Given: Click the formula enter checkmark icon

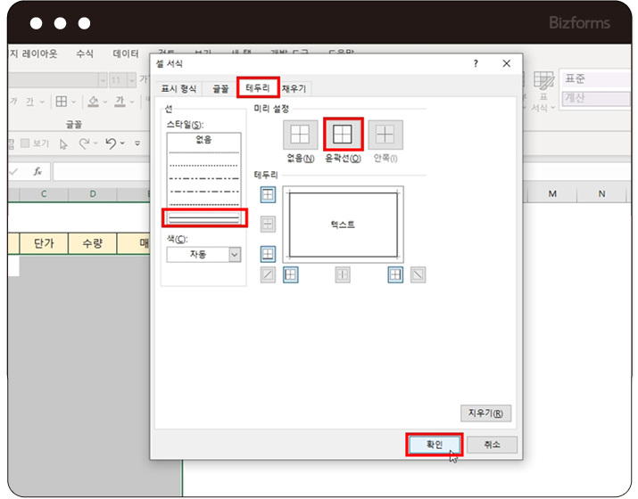Looking at the screenshot, I should pos(13,172).
